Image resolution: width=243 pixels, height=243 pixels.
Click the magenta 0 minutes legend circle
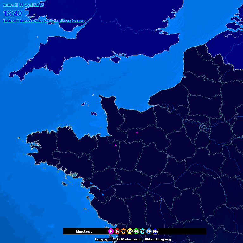tap(111, 231)
